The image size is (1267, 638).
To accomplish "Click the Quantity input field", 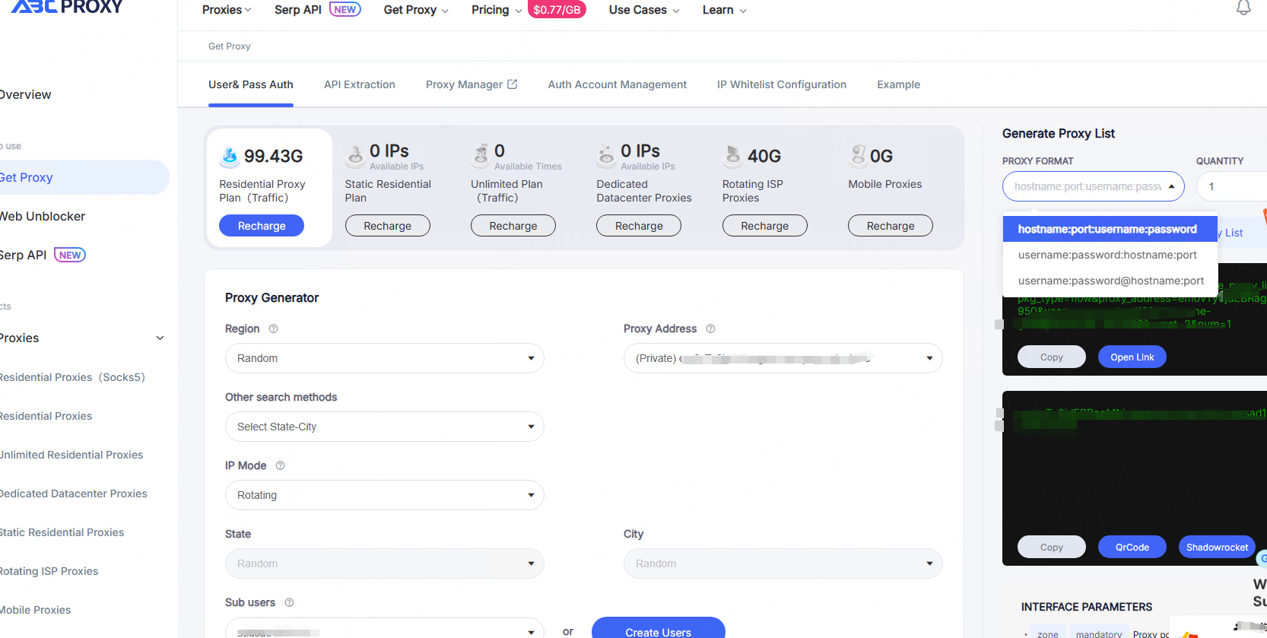I will pyautogui.click(x=1232, y=186).
